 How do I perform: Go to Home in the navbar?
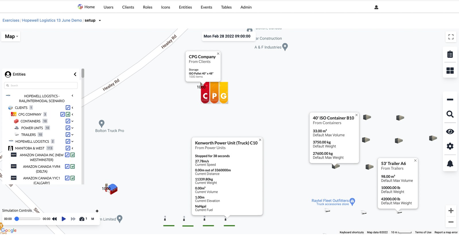point(86,7)
